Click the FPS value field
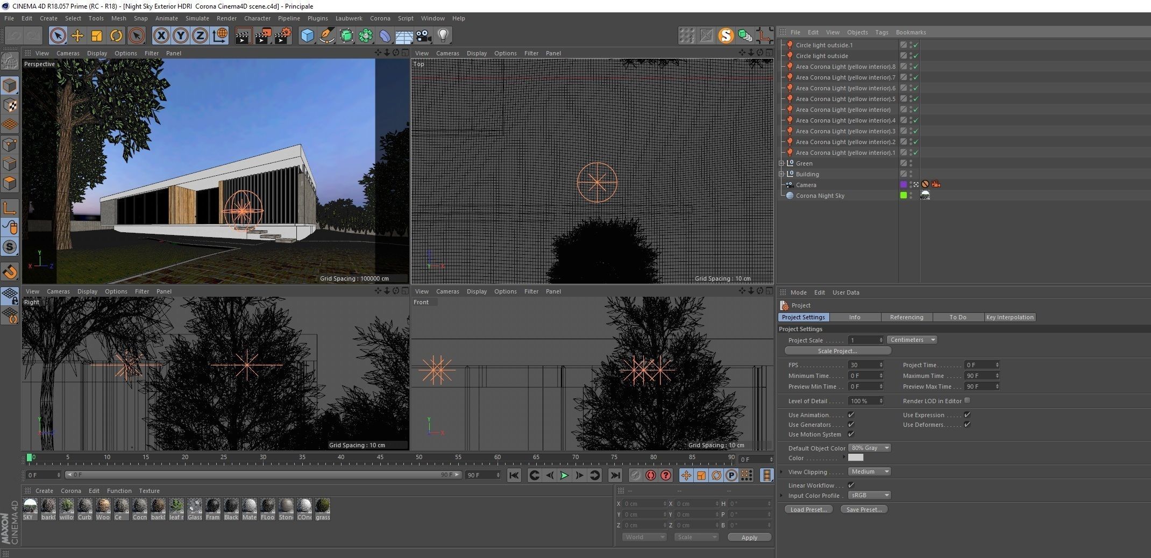1151x558 pixels. click(x=865, y=365)
